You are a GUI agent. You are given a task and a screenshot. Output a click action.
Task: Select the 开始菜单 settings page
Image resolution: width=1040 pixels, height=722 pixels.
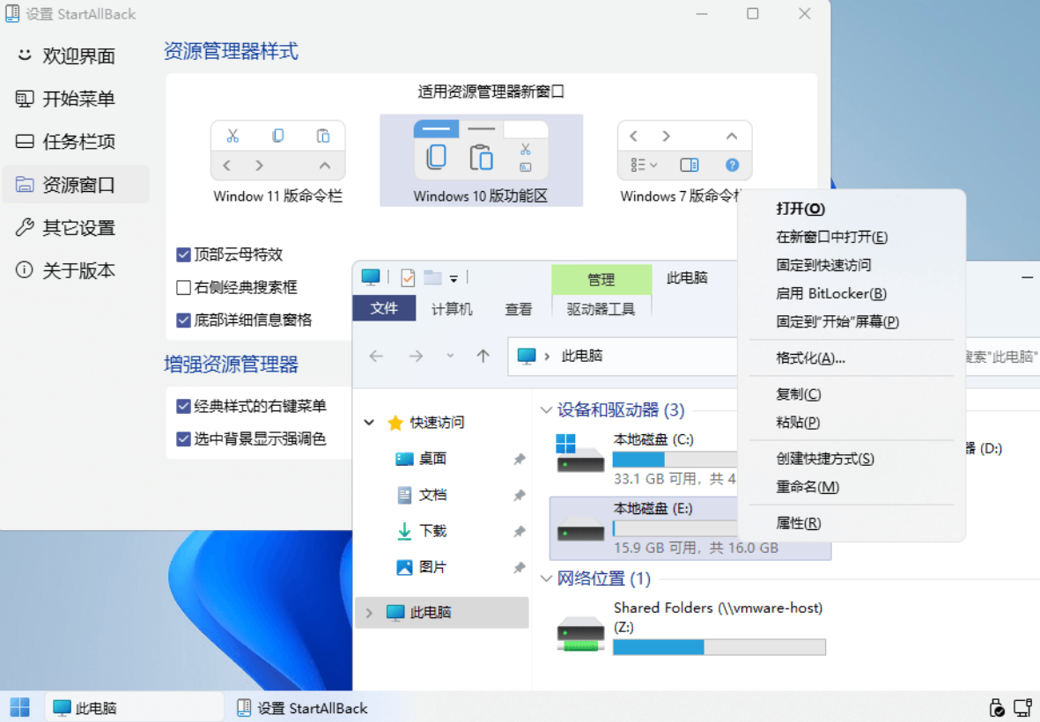coord(77,99)
